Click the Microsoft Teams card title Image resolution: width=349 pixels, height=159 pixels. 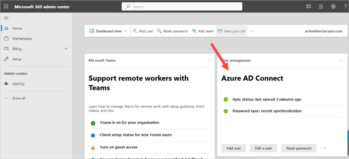click(102, 60)
